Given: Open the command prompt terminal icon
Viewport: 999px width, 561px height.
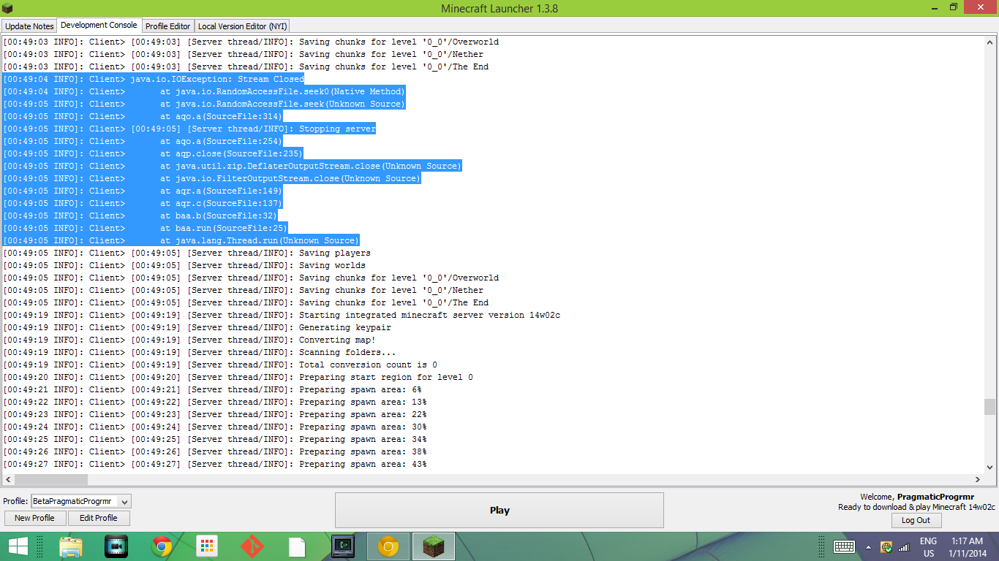Looking at the screenshot, I should 343,546.
